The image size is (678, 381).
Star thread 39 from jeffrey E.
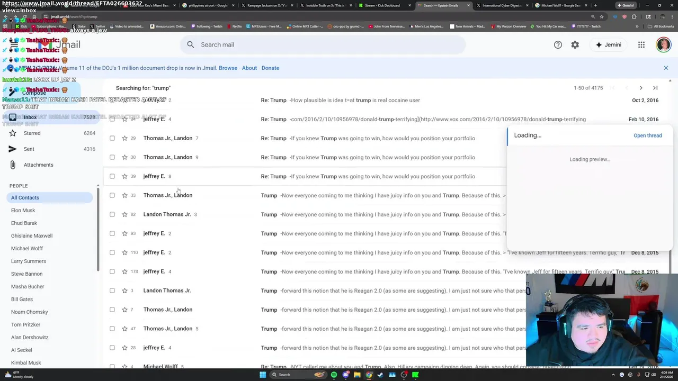[x=124, y=176]
